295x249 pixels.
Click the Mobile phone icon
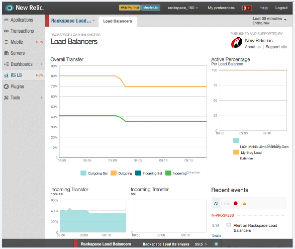pyautogui.click(x=6, y=42)
